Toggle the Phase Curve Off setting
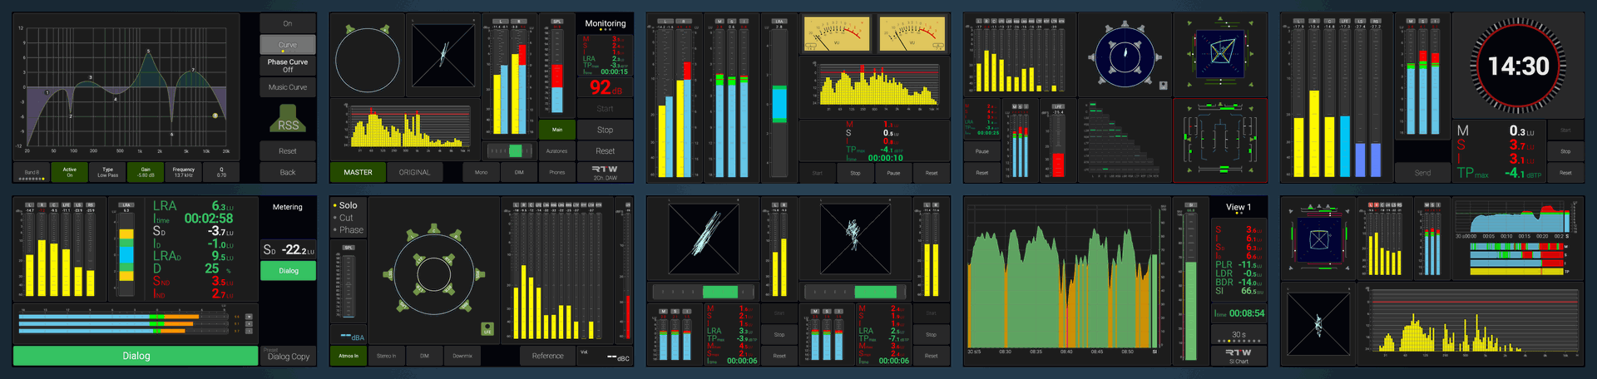The height and width of the screenshot is (379, 1597). pos(288,66)
